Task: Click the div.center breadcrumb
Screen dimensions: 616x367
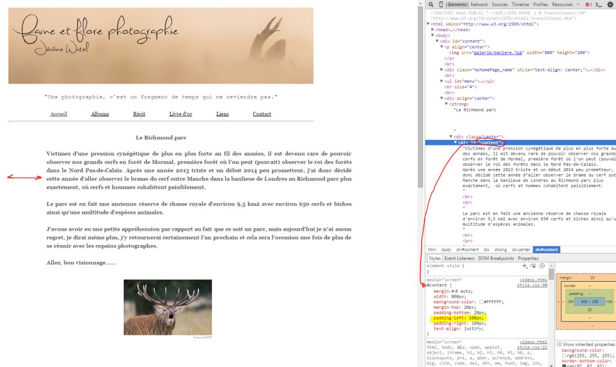Action: click(521, 250)
